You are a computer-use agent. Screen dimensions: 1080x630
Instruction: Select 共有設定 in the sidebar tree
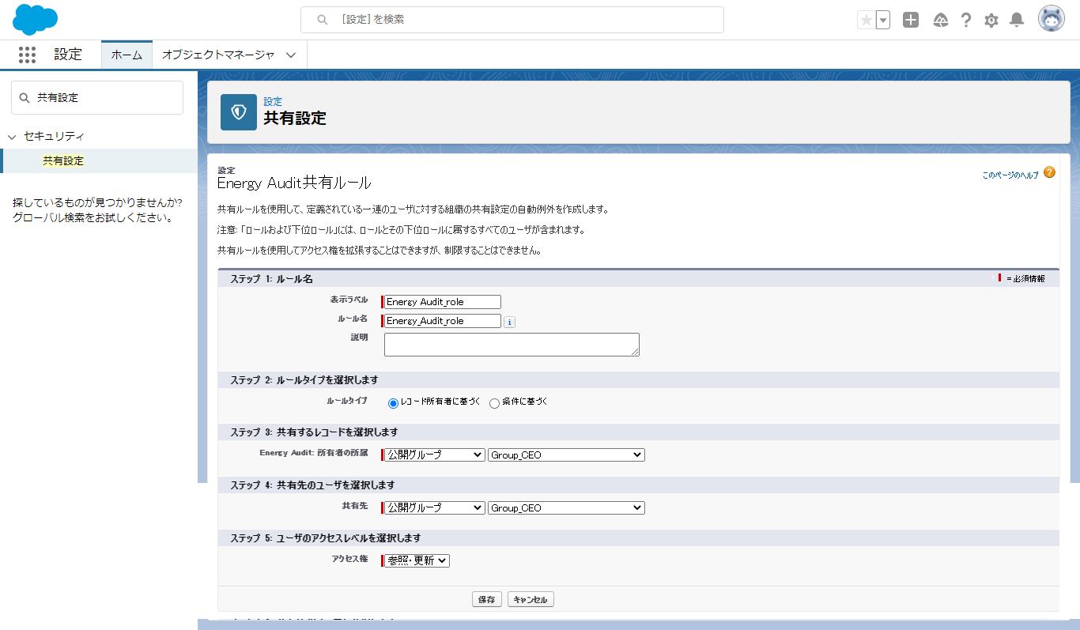tap(63, 160)
